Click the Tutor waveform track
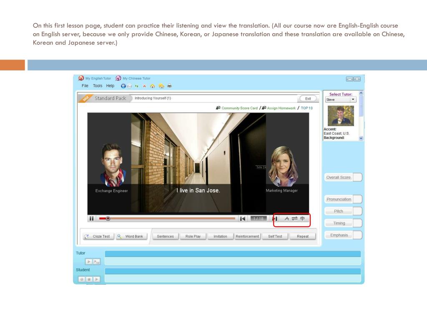This screenshot has height=320, width=427. 233,258
